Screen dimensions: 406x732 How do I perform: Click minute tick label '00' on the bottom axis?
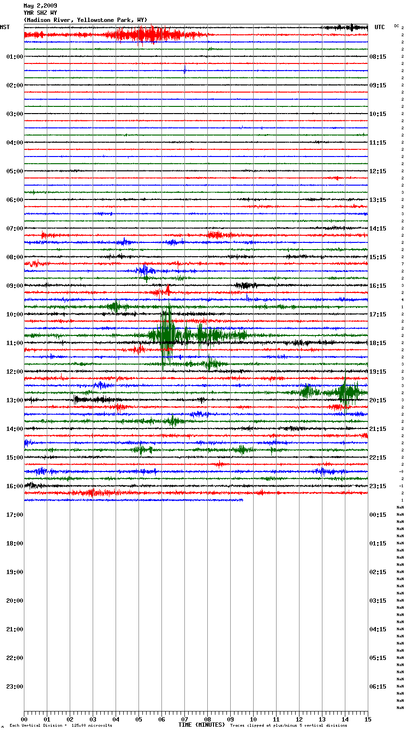pos(24,719)
